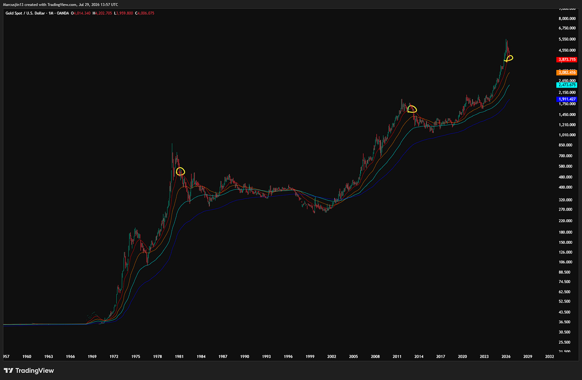Click the 1999 year label on time axis
This screenshot has height=380, width=582.
(x=310, y=356)
